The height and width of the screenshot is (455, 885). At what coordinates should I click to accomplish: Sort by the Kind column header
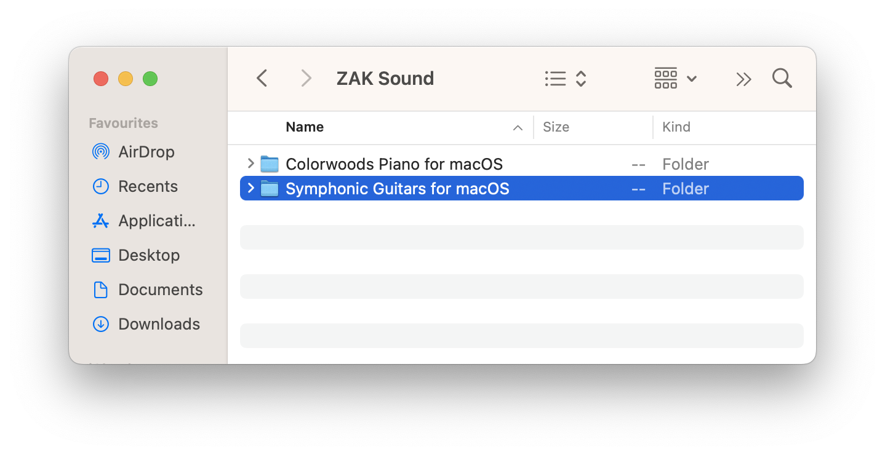(676, 127)
